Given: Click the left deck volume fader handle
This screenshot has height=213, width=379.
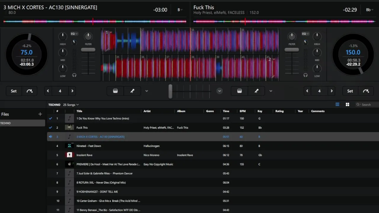Looking at the screenshot, I should 88,50.
